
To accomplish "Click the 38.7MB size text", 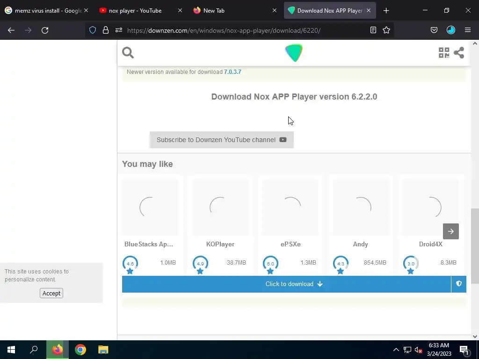I will (236, 263).
